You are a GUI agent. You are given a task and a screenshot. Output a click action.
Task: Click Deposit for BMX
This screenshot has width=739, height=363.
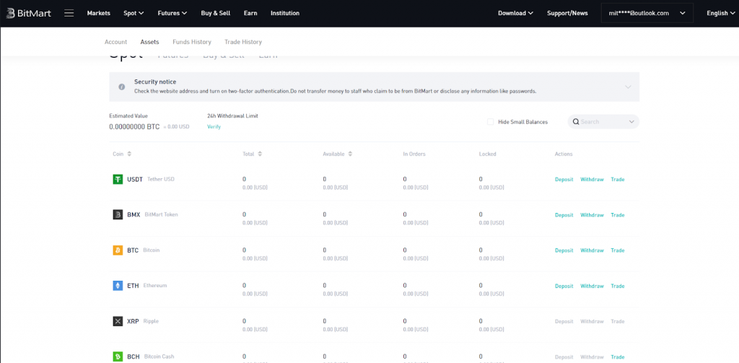pos(564,215)
